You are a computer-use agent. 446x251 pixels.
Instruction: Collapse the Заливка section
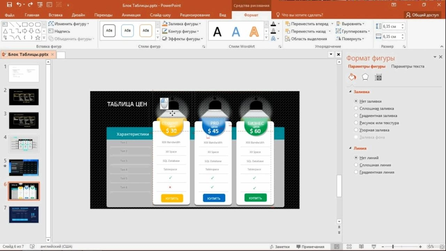coord(351,92)
